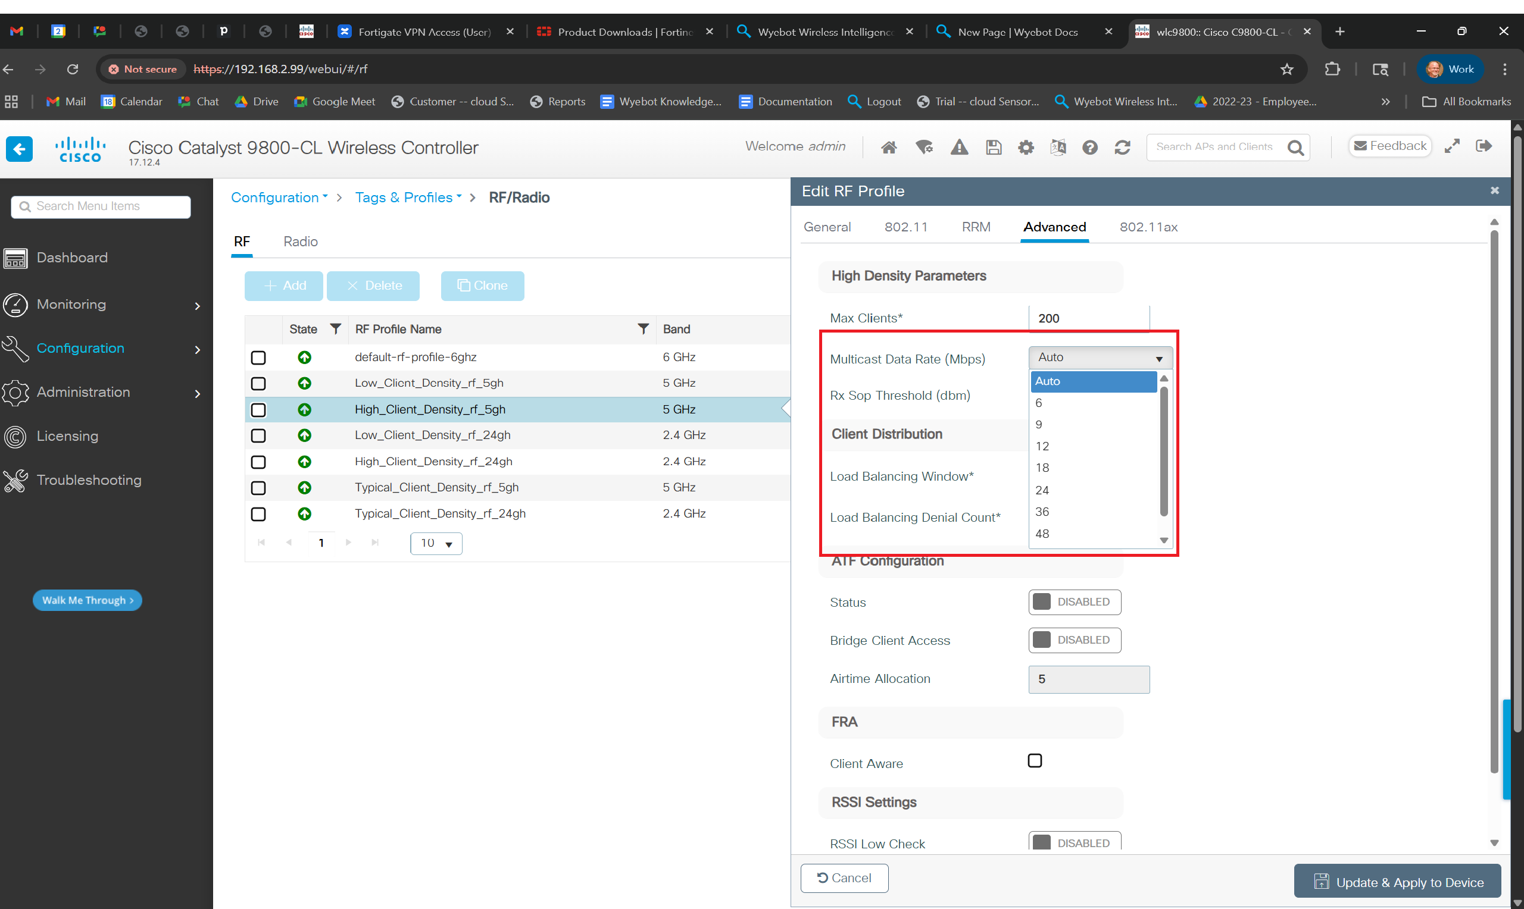Select 24 from the multicast rate list
Viewport: 1524px width, 909px height.
point(1093,490)
